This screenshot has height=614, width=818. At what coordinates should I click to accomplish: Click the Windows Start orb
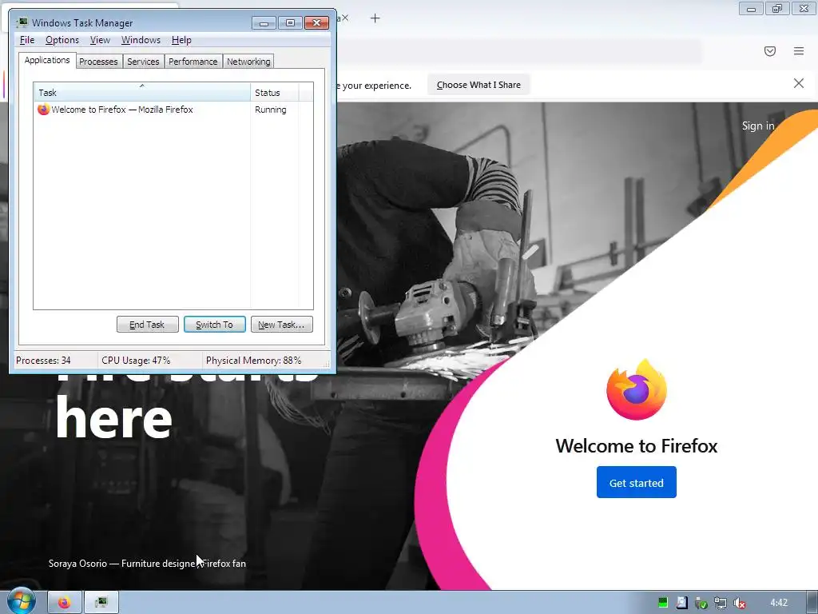click(x=21, y=601)
